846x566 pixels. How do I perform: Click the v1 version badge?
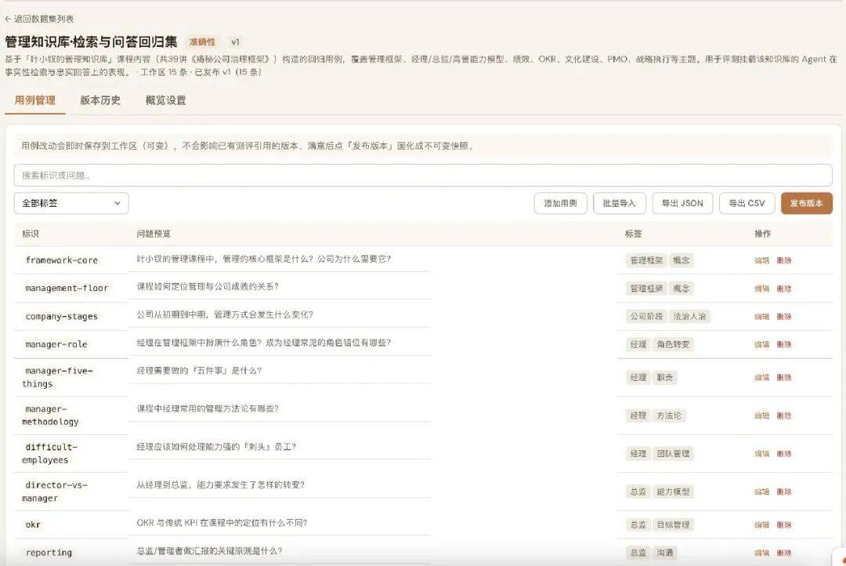[x=235, y=42]
